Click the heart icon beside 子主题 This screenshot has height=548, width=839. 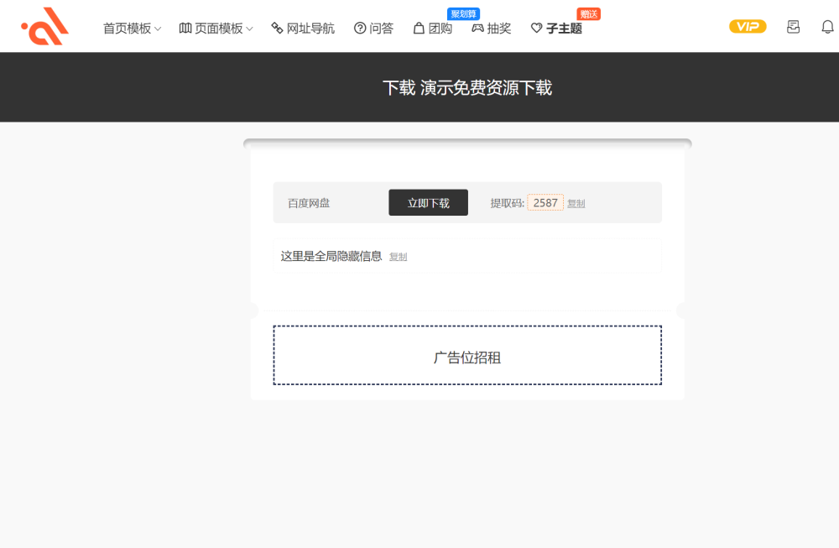tap(536, 28)
